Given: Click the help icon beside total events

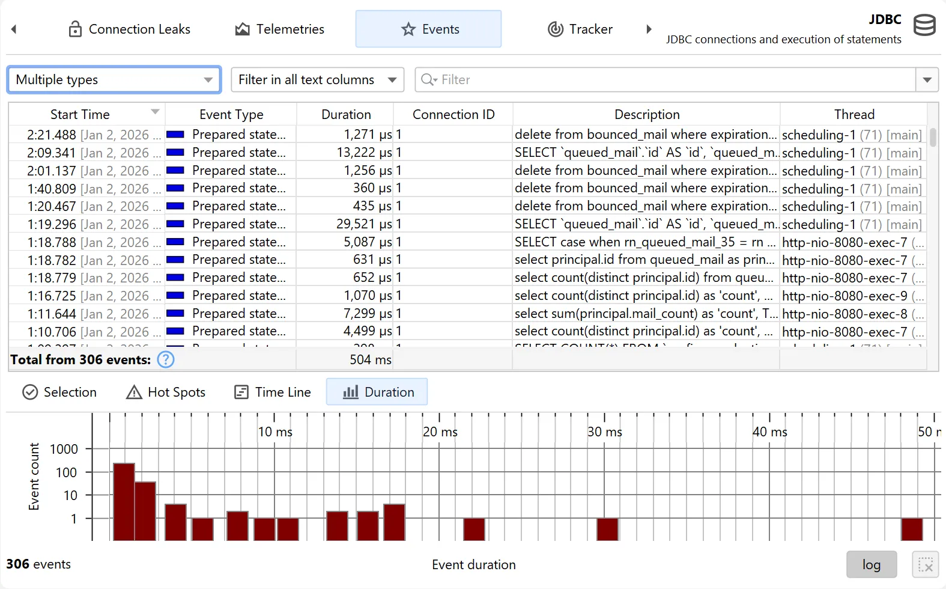Looking at the screenshot, I should click(x=166, y=359).
